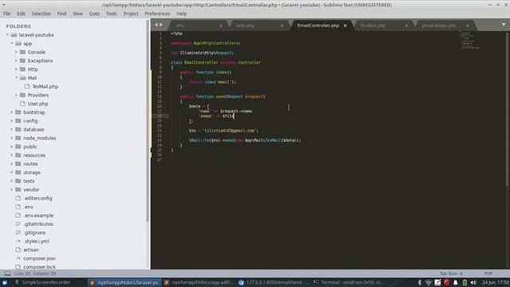
Task: Click the code minimap preview
Action: tap(469, 40)
